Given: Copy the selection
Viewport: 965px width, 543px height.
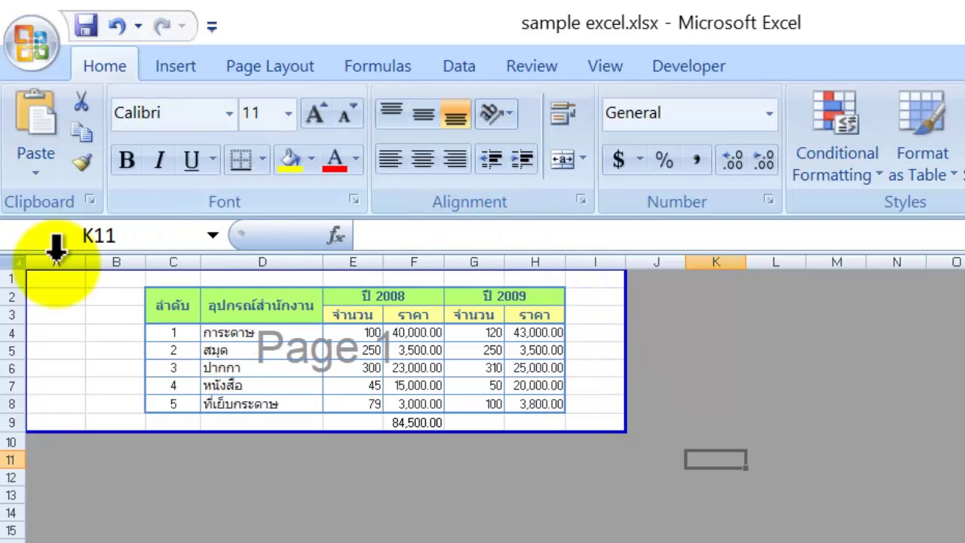Looking at the screenshot, I should click(81, 132).
